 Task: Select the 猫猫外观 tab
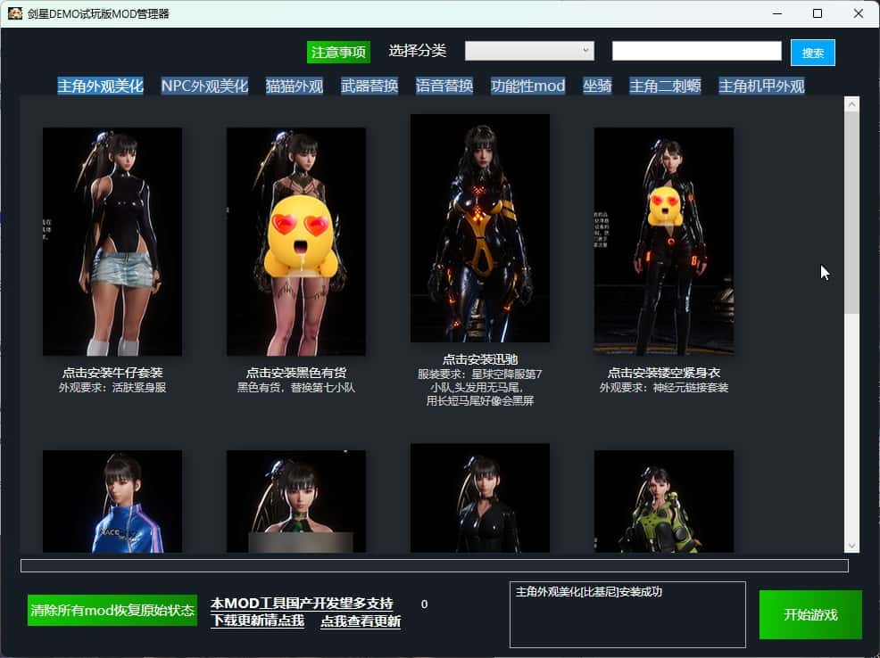pyautogui.click(x=295, y=86)
